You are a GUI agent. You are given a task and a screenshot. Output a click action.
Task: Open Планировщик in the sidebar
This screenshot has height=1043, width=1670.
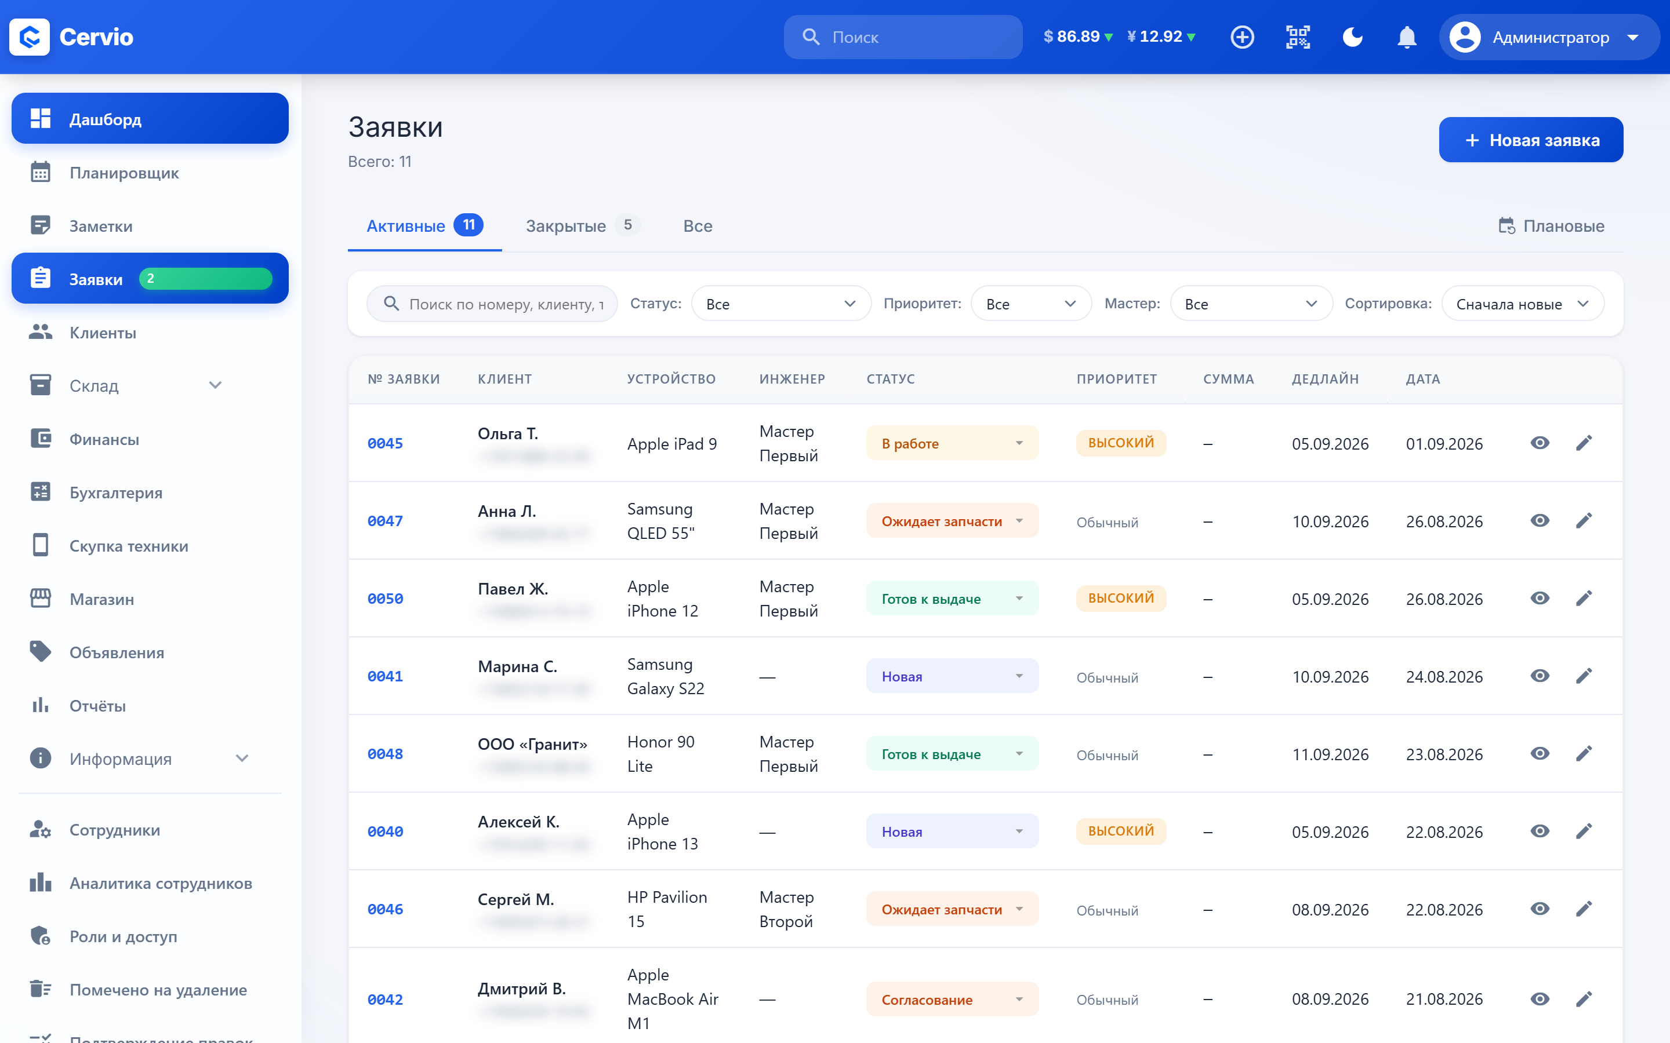pyautogui.click(x=150, y=173)
